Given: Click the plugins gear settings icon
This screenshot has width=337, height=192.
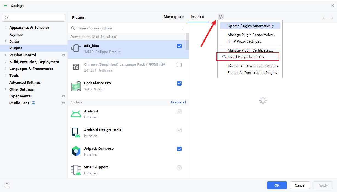Looking at the screenshot, I should [221, 17].
